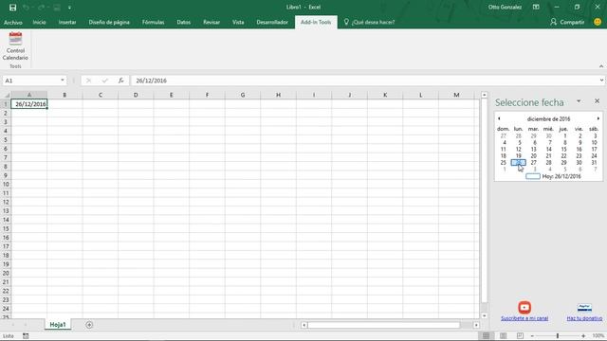Viewport: 607px width, 341px height.
Task: Click the Name Box showing A1
Action: pos(31,81)
